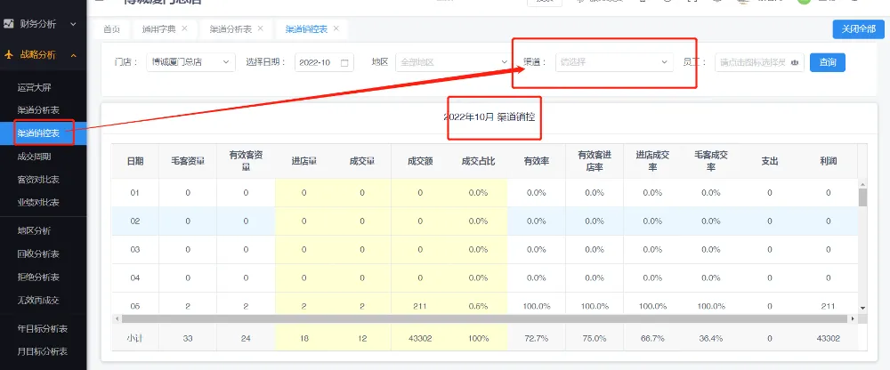Click the 战略分析 plane icon in sidebar
The width and height of the screenshot is (890, 370).
click(8, 55)
